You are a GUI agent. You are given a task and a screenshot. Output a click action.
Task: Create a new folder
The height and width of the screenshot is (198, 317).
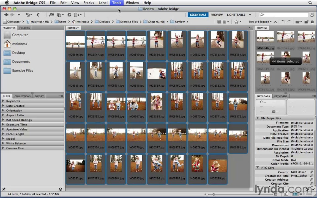coord(307,22)
